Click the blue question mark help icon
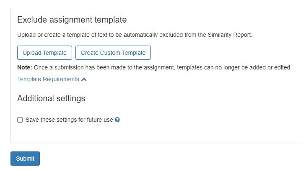Screen dimensions: 306x169 (x=117, y=120)
